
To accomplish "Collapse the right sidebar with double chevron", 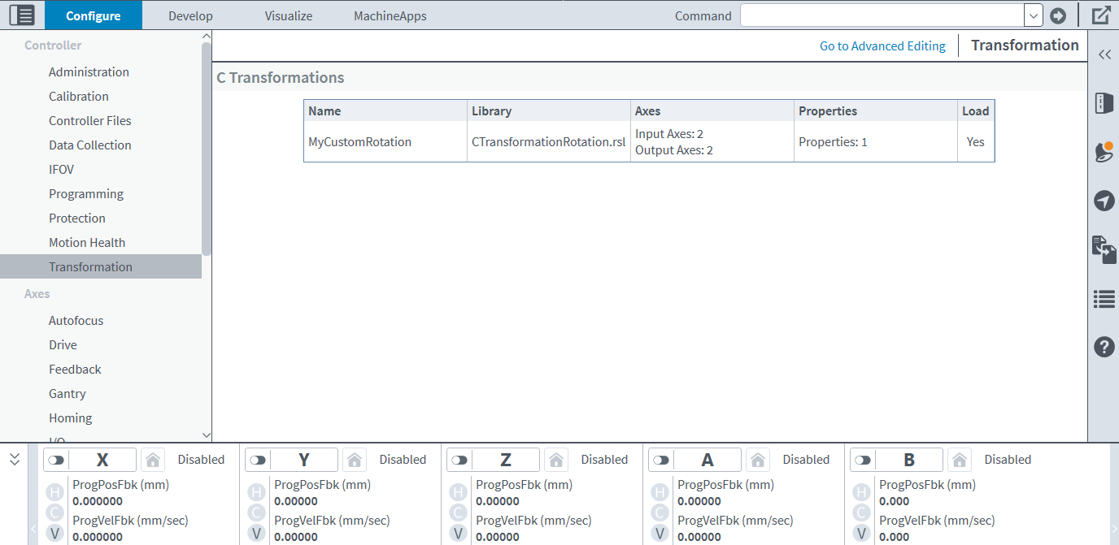I will [1104, 54].
